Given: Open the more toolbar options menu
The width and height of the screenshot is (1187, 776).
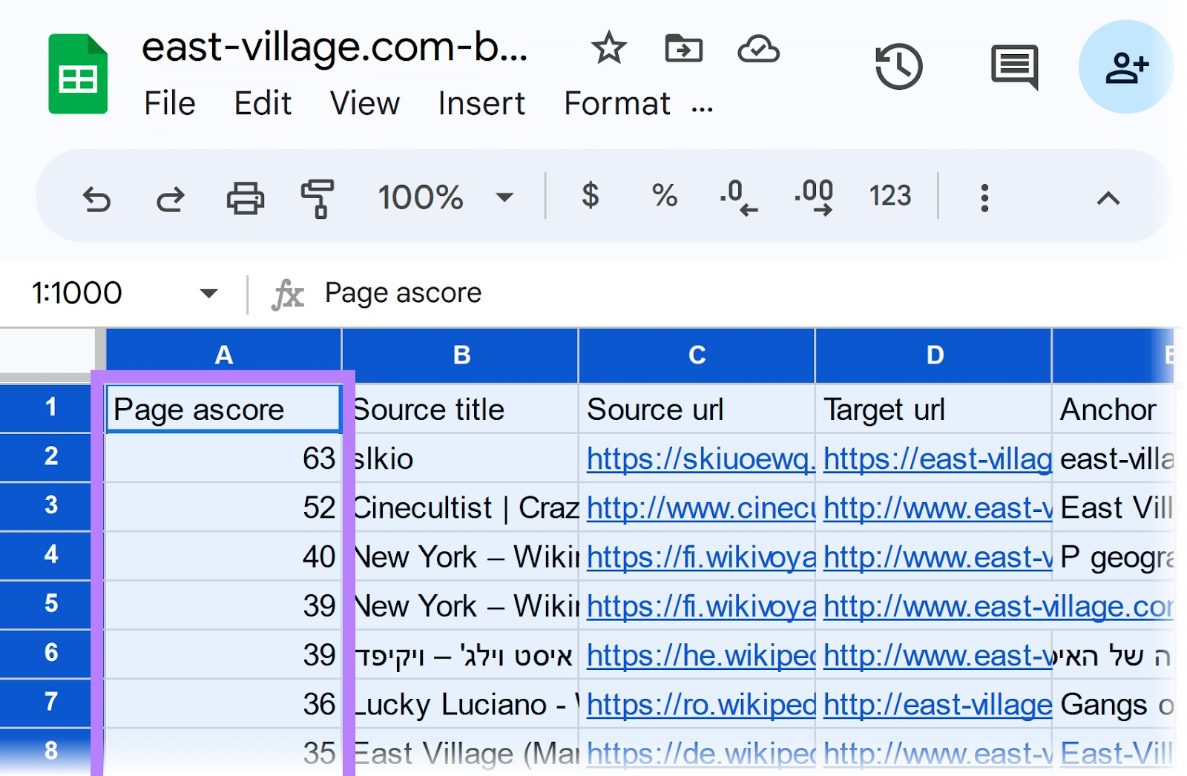Looking at the screenshot, I should pos(984,197).
